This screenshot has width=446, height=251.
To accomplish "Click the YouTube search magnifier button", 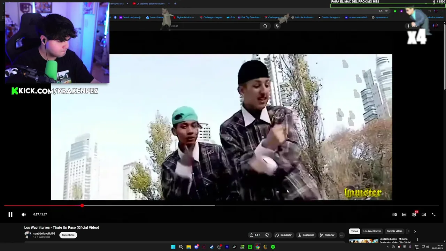I will pos(265,26).
